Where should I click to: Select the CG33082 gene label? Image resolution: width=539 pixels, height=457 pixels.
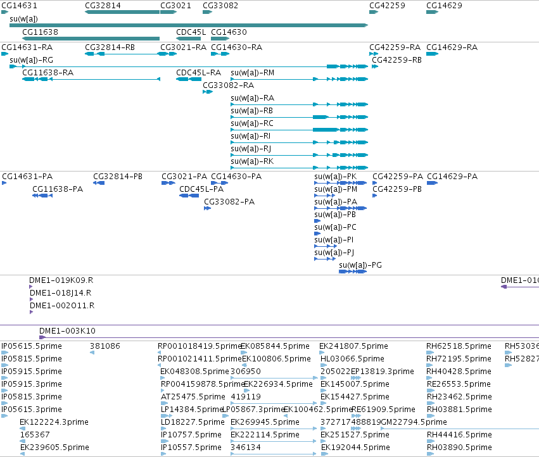pos(220,6)
